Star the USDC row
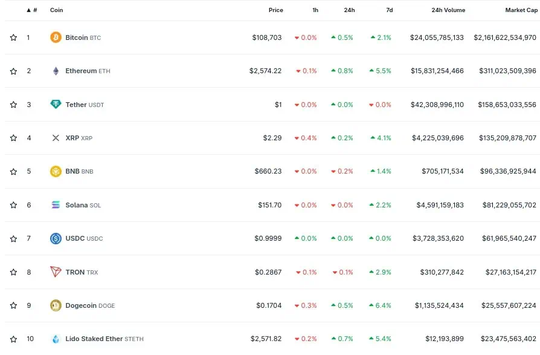 tap(13, 238)
